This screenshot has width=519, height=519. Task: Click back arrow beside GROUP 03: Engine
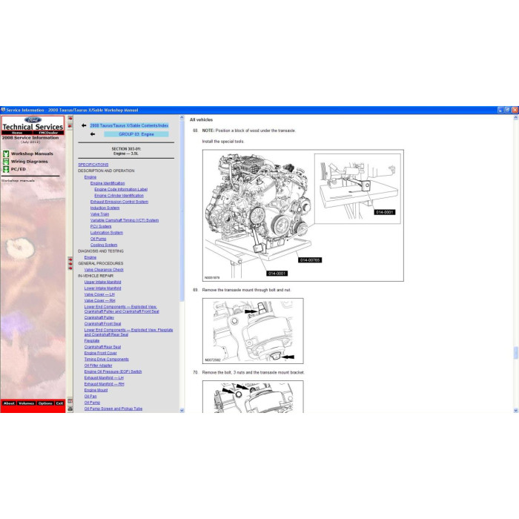pos(93,134)
